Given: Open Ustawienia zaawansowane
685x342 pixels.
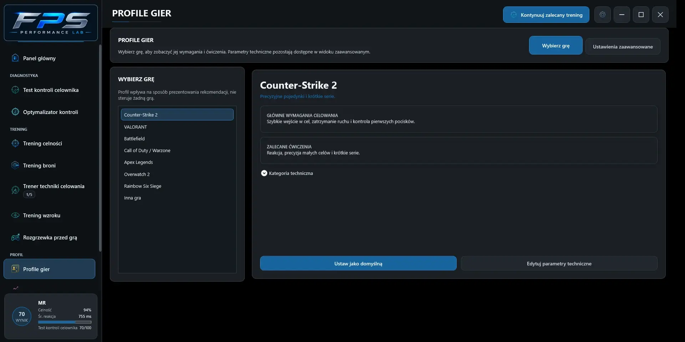Looking at the screenshot, I should coord(623,46).
